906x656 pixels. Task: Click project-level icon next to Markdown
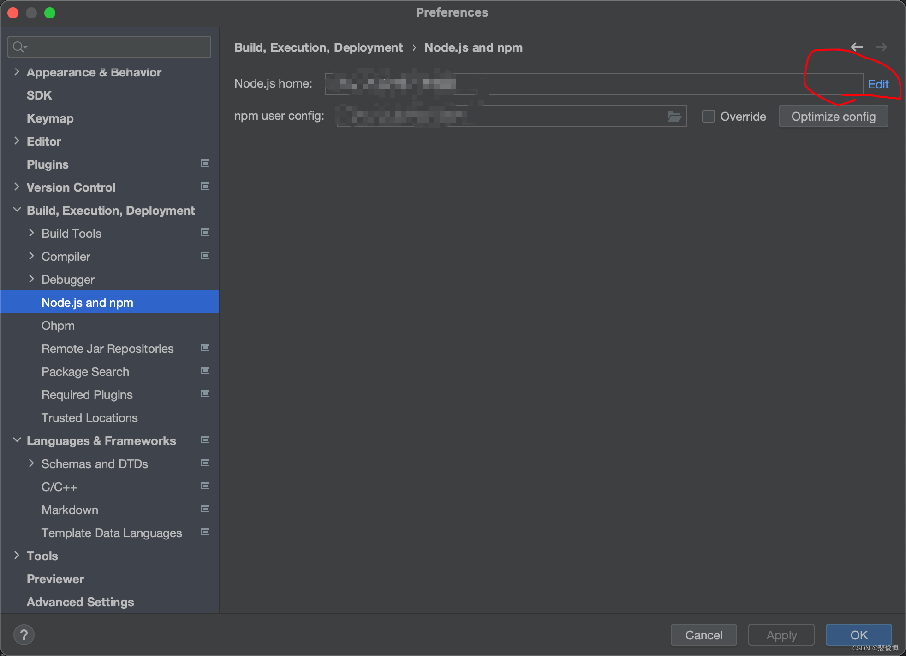tap(205, 509)
